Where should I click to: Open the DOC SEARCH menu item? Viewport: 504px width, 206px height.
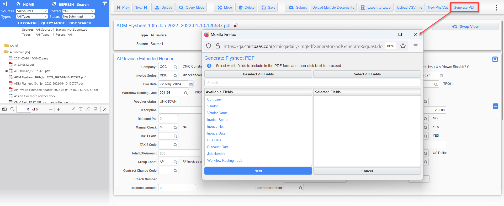pos(80,23)
